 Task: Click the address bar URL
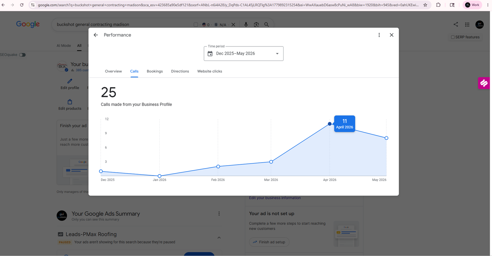tap(228, 5)
